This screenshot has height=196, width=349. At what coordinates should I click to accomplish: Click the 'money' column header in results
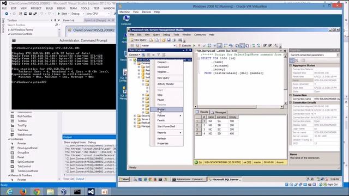(x=233, y=117)
